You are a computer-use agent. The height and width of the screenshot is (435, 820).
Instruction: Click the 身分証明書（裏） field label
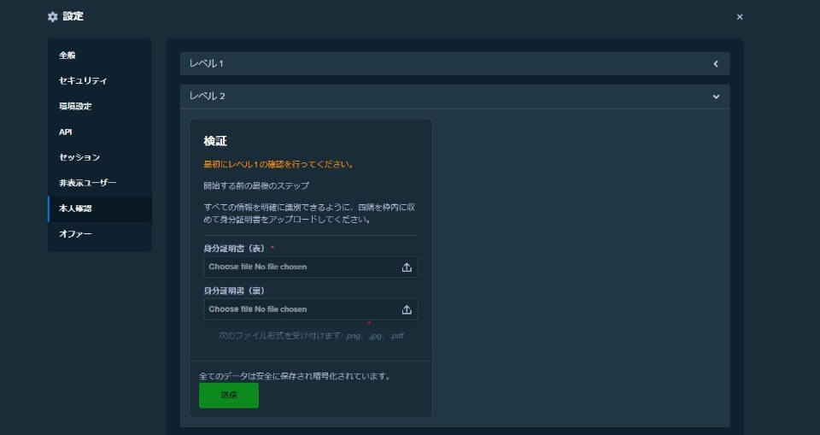[x=234, y=291]
